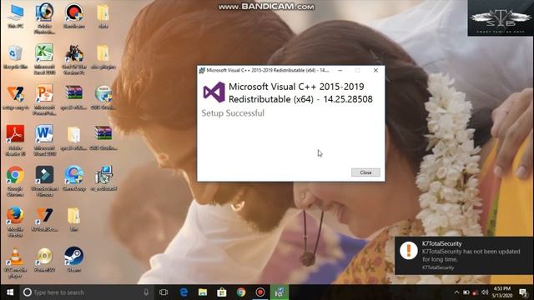Select the Microsoft Word desktop shortcut
Viewport: 534px width, 300px height.
(44, 141)
